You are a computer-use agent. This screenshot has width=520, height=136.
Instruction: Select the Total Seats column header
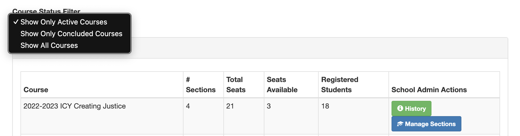coord(236,85)
